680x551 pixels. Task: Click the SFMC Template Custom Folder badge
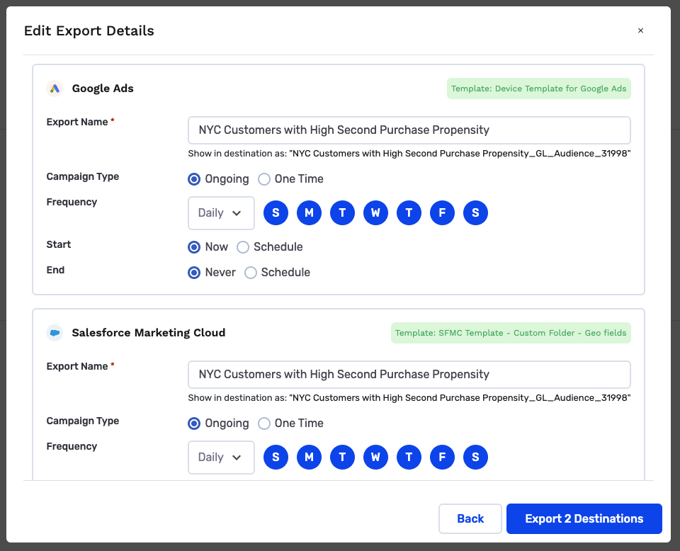(x=510, y=333)
